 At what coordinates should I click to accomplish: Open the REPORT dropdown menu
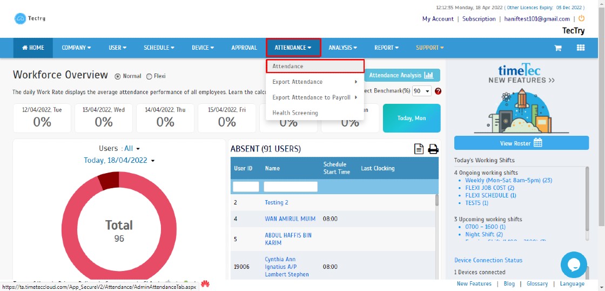pyautogui.click(x=386, y=48)
